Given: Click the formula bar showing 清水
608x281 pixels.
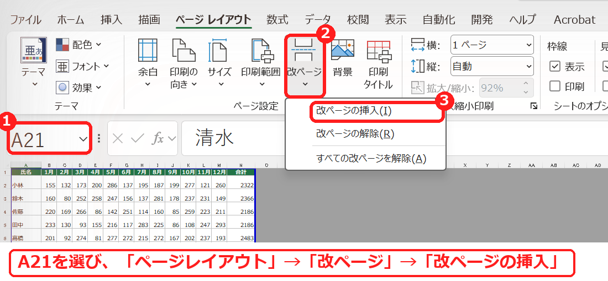Looking at the screenshot, I should coord(394,138).
